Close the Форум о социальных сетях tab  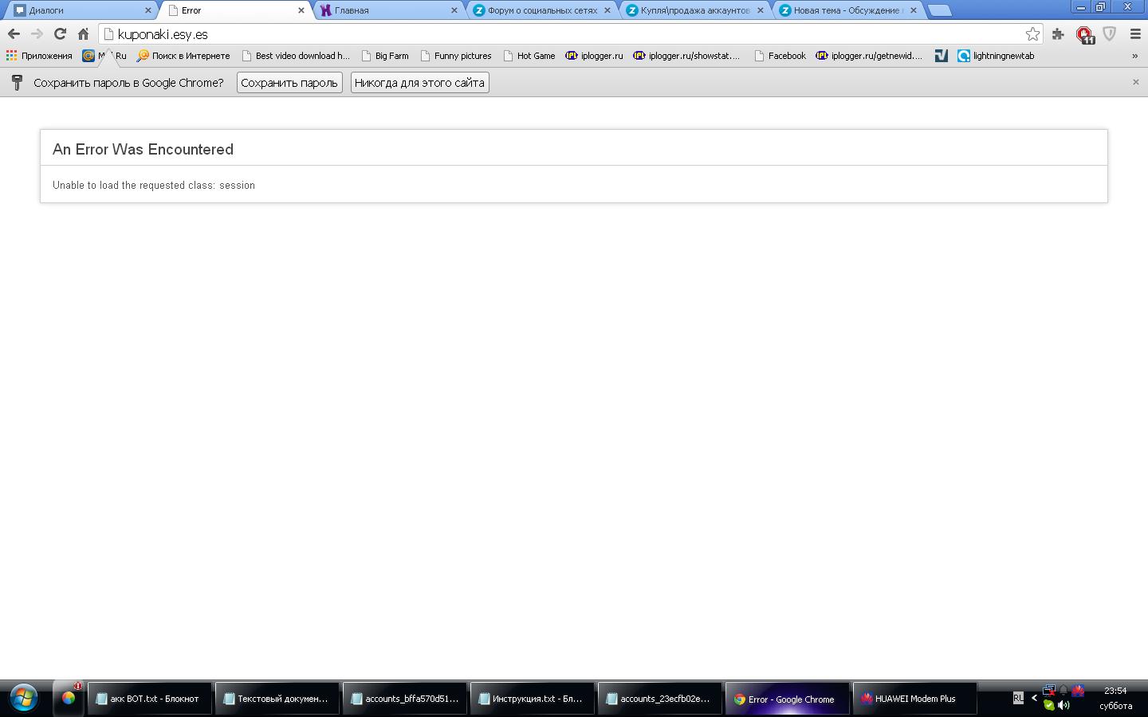tap(607, 10)
